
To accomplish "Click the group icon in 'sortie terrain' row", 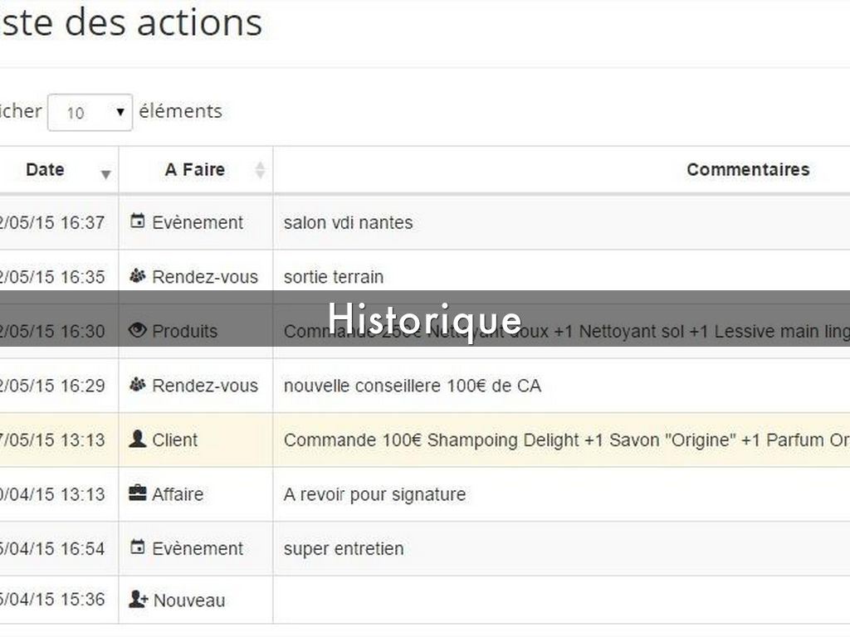I will (138, 276).
